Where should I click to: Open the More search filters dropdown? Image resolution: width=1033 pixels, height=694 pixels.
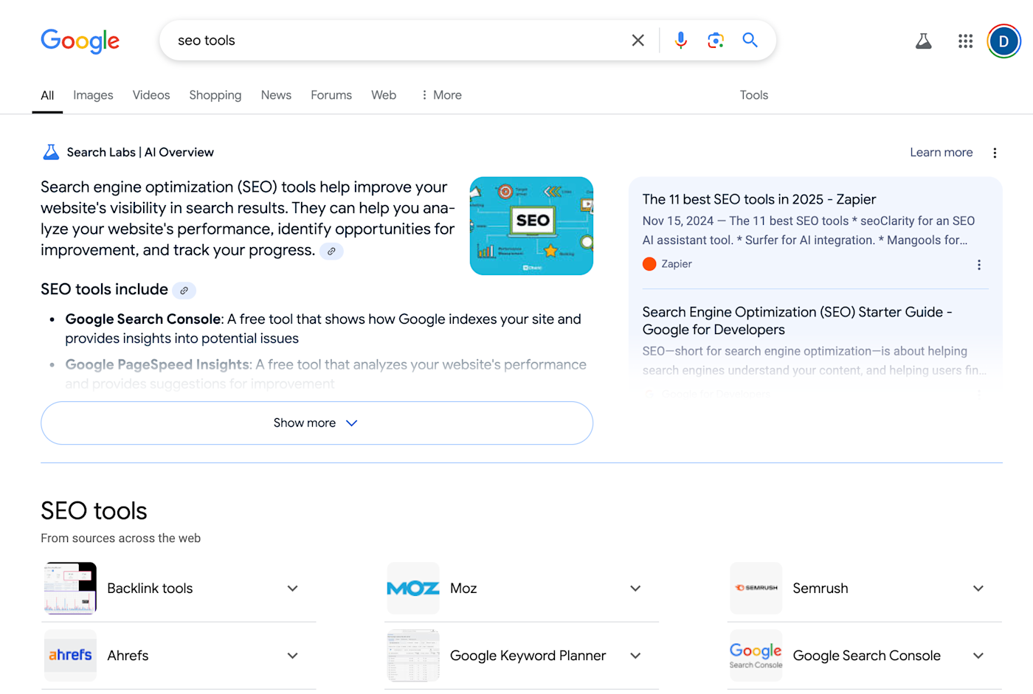pos(441,95)
